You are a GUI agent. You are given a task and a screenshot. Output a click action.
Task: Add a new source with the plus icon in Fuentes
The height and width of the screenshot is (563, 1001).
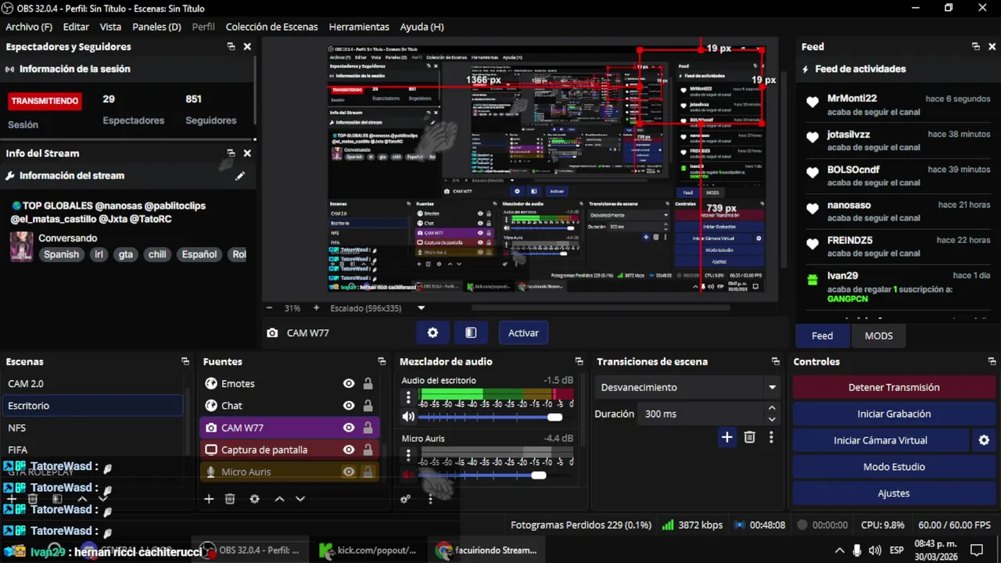209,499
